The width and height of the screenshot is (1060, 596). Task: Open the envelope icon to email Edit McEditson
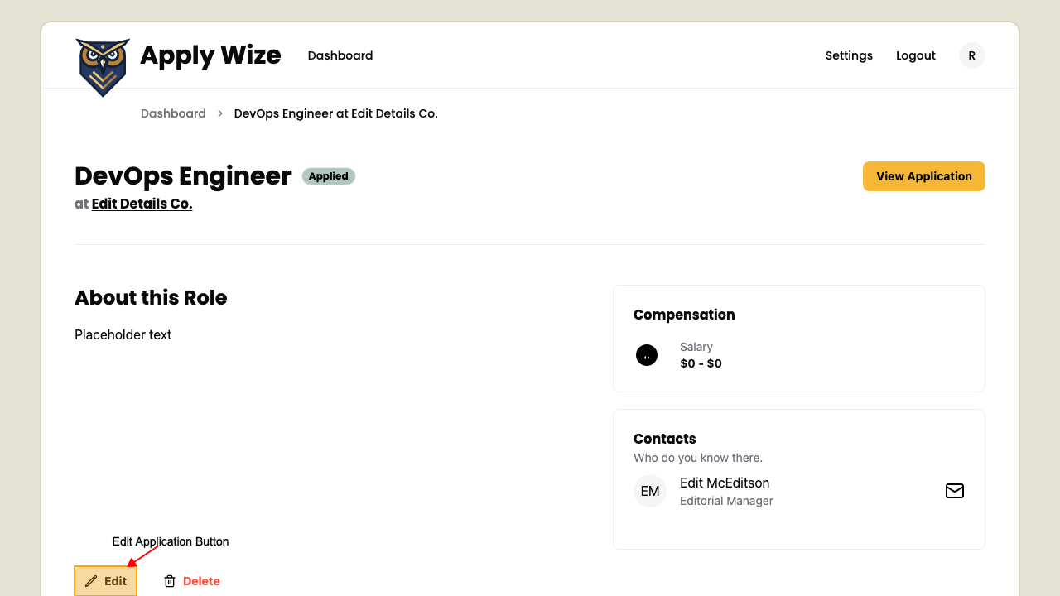(955, 491)
